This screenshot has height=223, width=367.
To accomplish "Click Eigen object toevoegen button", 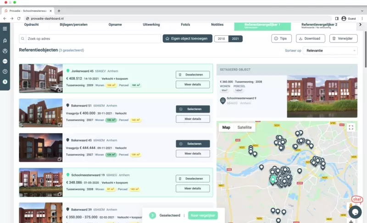I will [188, 38].
